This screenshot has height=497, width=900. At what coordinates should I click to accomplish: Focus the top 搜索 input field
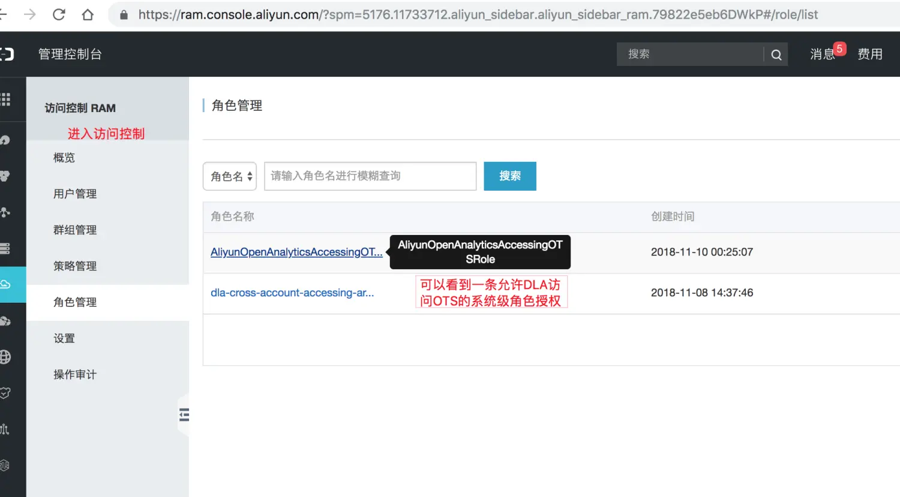(690, 54)
